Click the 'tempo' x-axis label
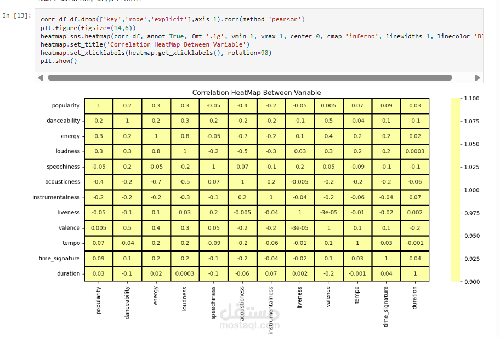 tap(357, 296)
